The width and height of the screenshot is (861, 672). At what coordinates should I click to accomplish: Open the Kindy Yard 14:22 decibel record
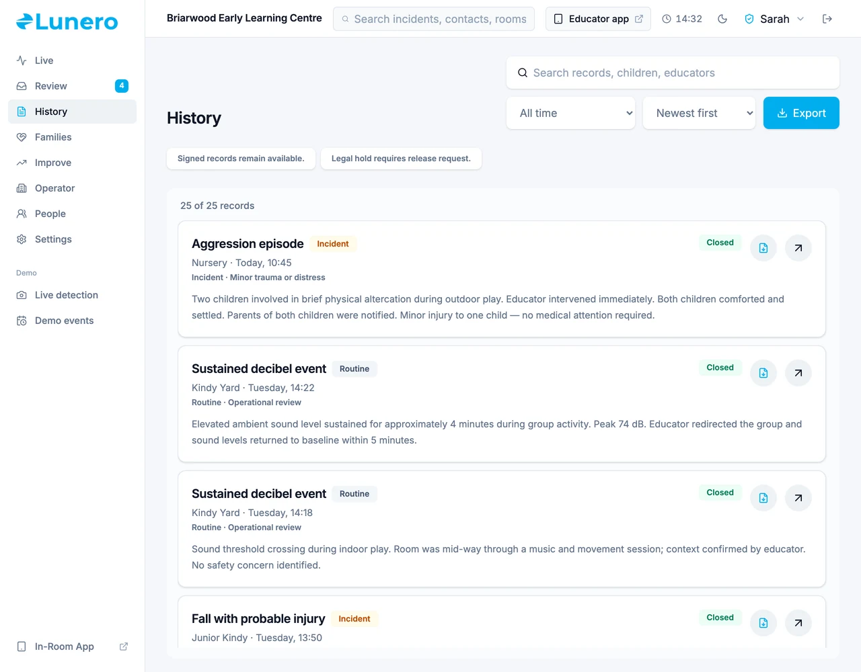(798, 373)
